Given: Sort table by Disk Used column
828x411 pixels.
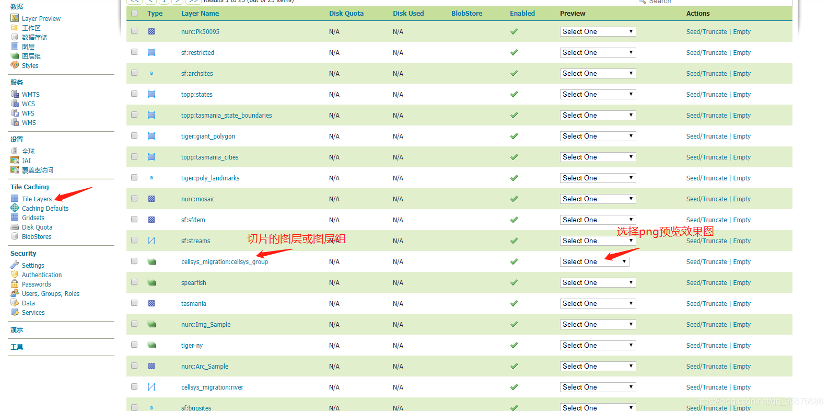Looking at the screenshot, I should (x=409, y=14).
